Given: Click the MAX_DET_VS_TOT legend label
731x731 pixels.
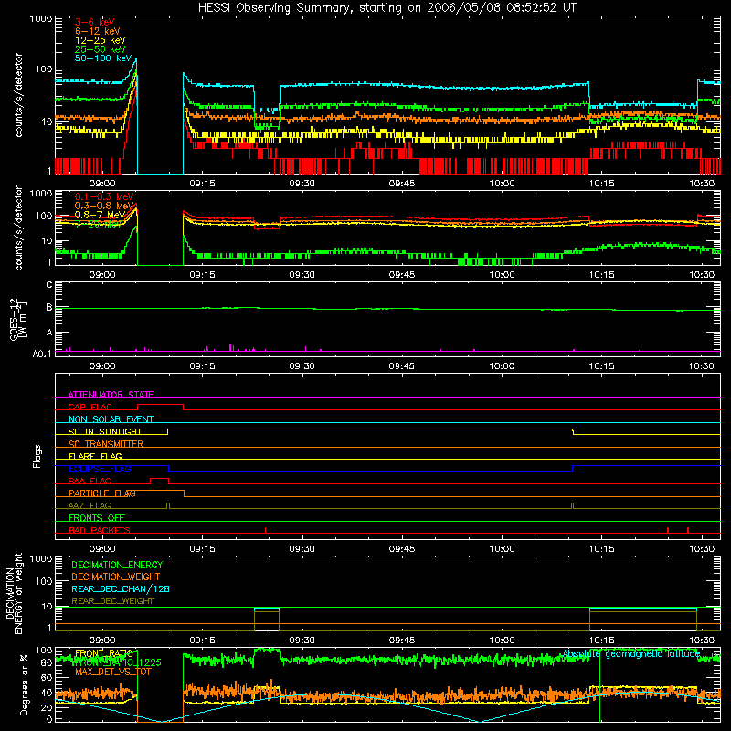Looking at the screenshot, I should 112,672.
